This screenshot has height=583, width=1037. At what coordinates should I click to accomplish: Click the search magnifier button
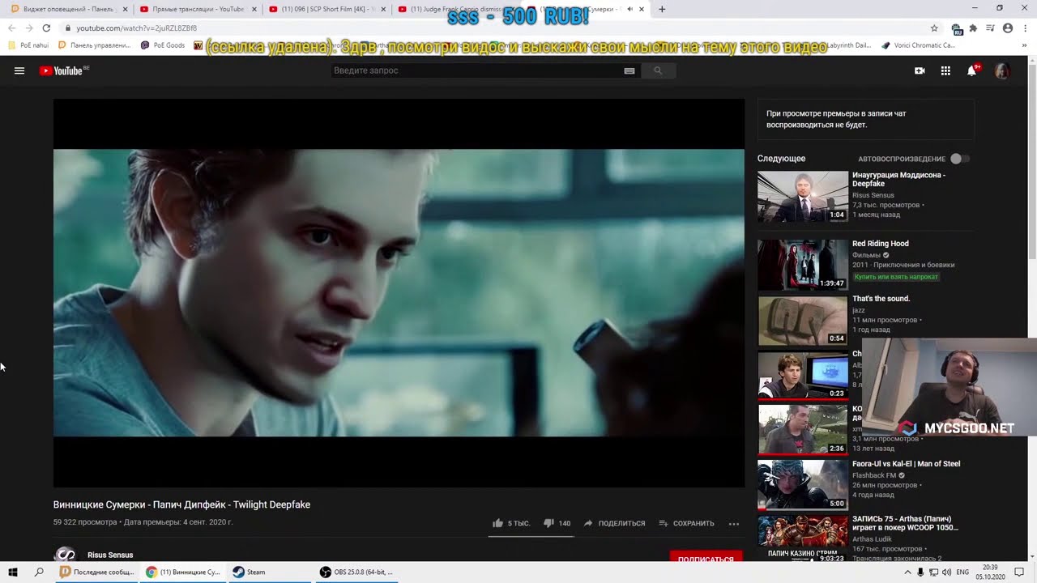point(658,70)
